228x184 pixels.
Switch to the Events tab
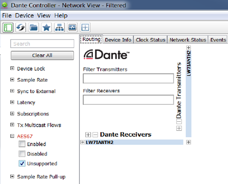point(218,40)
